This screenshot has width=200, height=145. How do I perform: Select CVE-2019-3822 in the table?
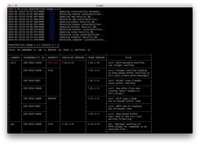point(32,81)
